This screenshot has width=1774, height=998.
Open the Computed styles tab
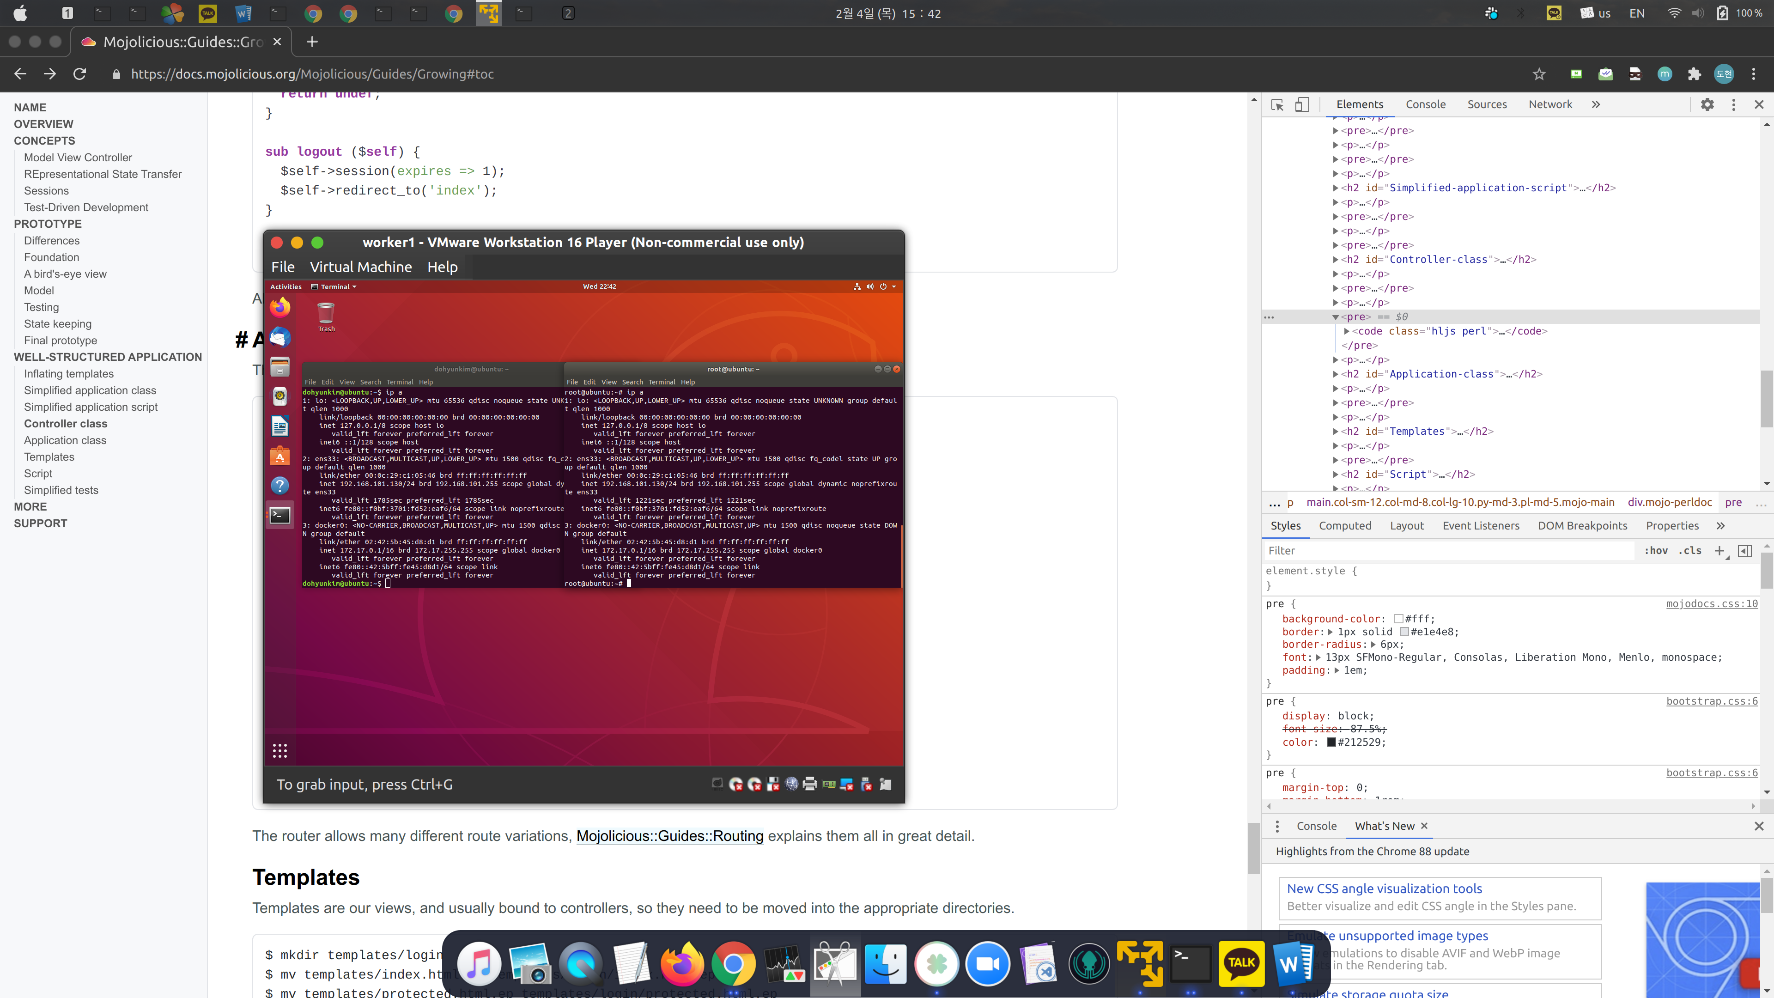click(x=1345, y=525)
